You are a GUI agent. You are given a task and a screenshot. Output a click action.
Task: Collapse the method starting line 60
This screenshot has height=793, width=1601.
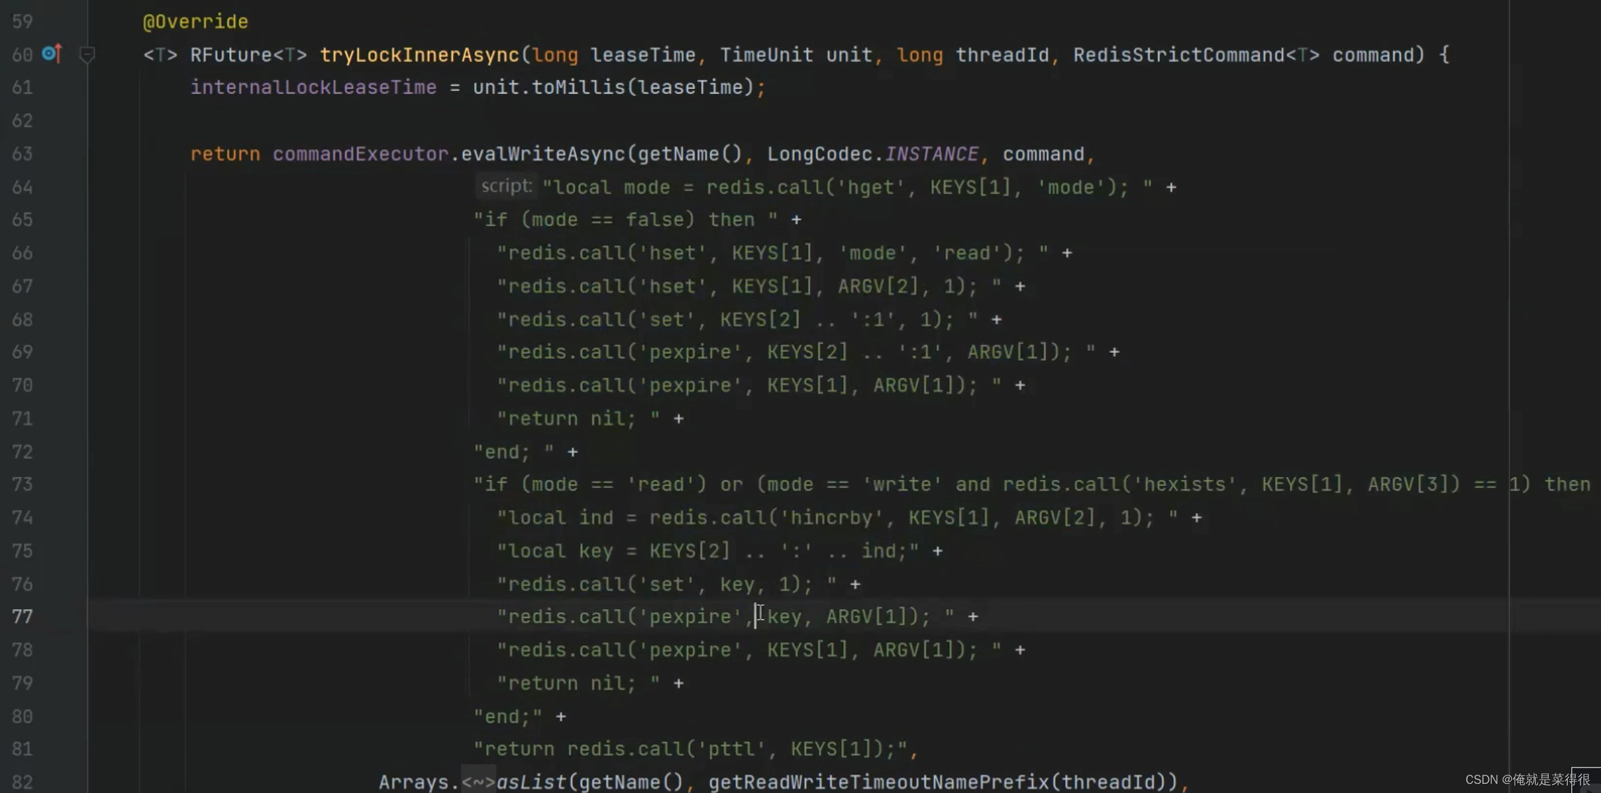(x=87, y=54)
